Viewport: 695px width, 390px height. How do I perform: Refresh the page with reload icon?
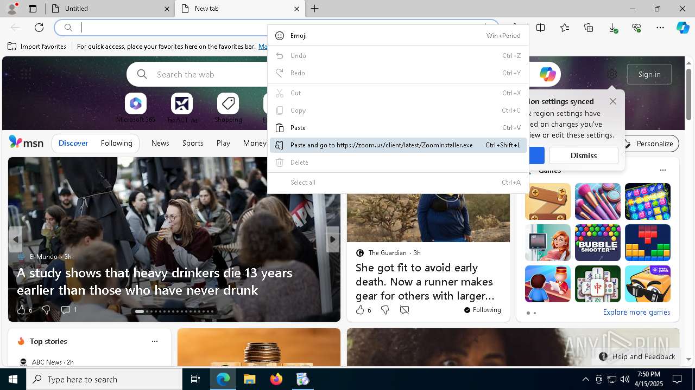coord(39,28)
